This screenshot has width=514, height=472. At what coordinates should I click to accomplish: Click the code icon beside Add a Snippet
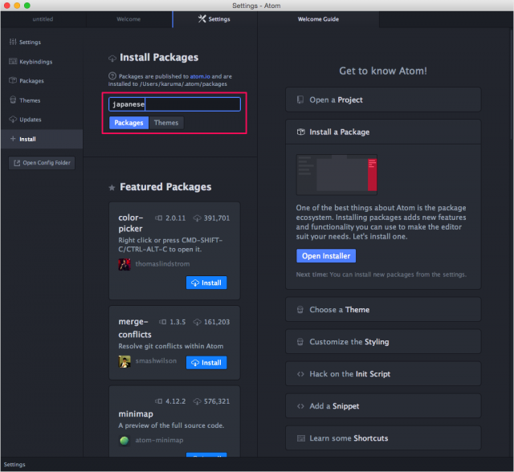pyautogui.click(x=300, y=406)
